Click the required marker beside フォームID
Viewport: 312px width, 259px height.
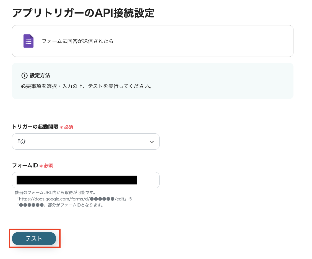point(46,166)
